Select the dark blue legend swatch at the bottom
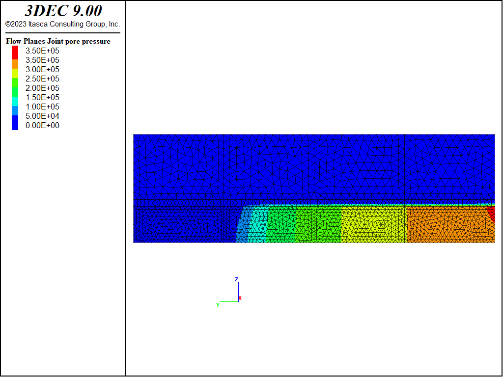503x377 pixels. 15,122
